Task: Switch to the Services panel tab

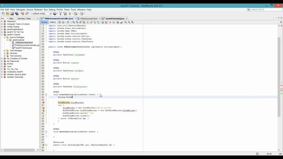Action: point(21,19)
